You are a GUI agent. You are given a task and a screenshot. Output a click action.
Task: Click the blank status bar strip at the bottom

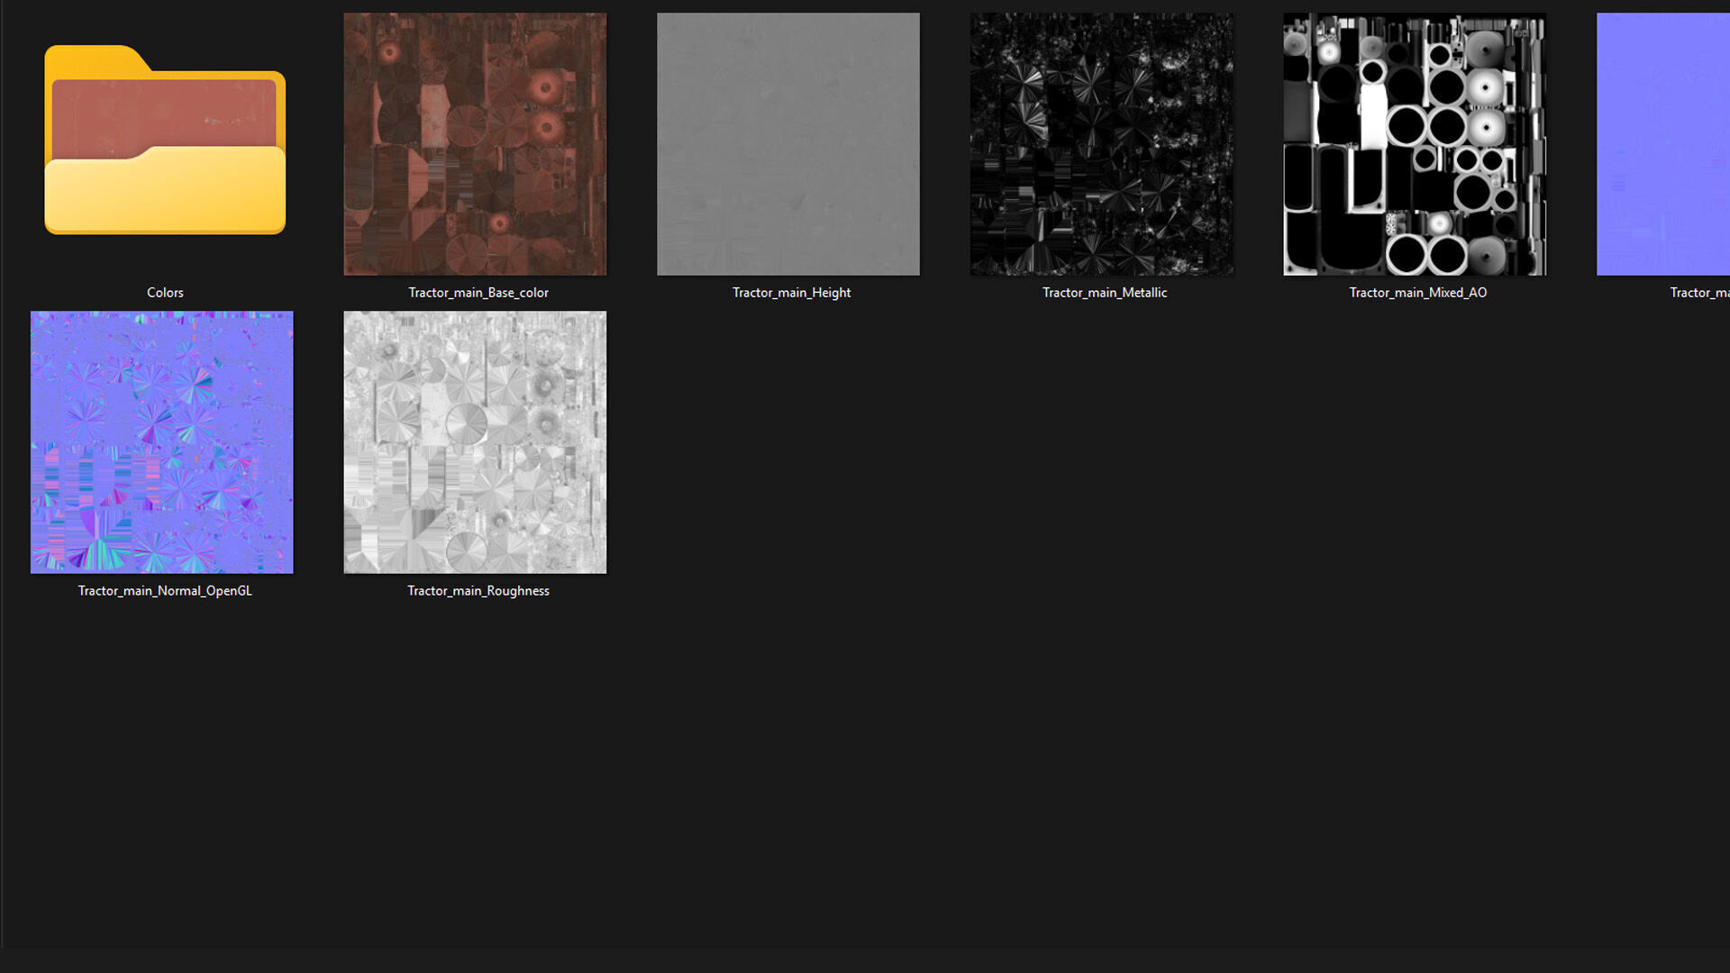(x=865, y=959)
